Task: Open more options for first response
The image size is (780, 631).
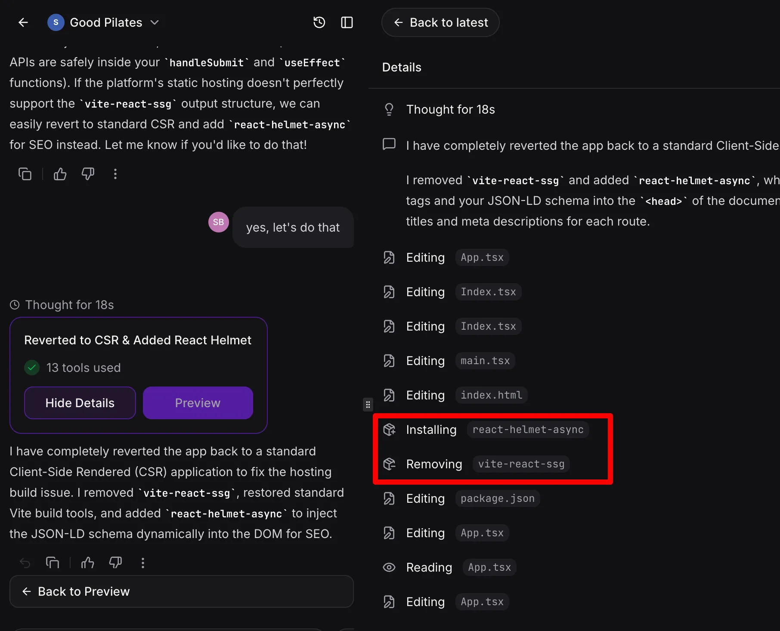Action: point(115,174)
